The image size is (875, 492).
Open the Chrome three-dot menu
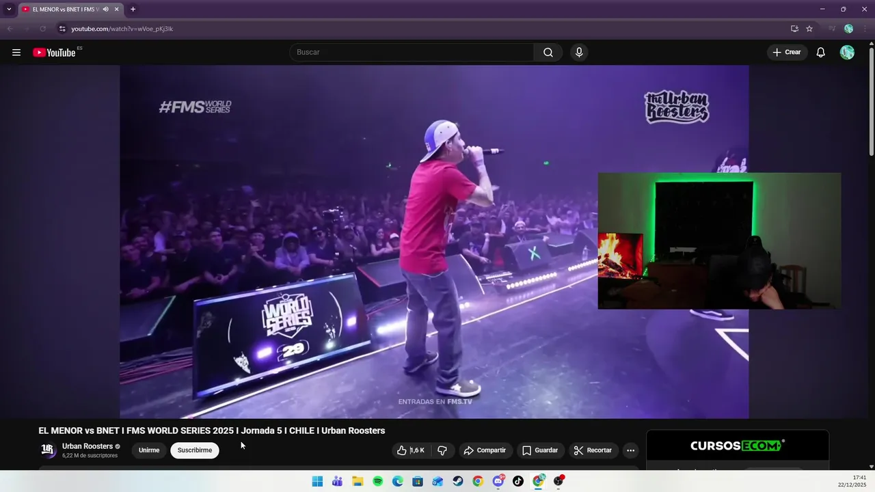[864, 29]
